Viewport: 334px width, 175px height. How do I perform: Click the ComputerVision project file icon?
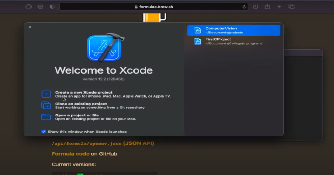click(x=197, y=30)
